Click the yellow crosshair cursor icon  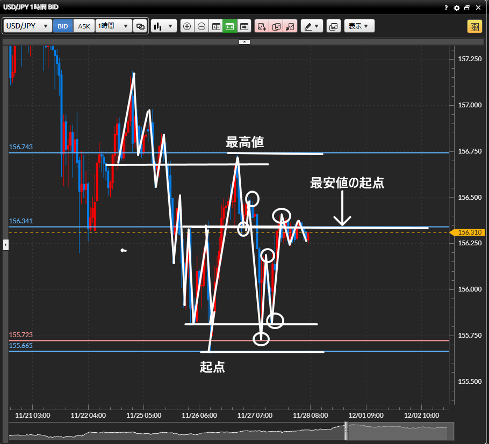[474, 26]
